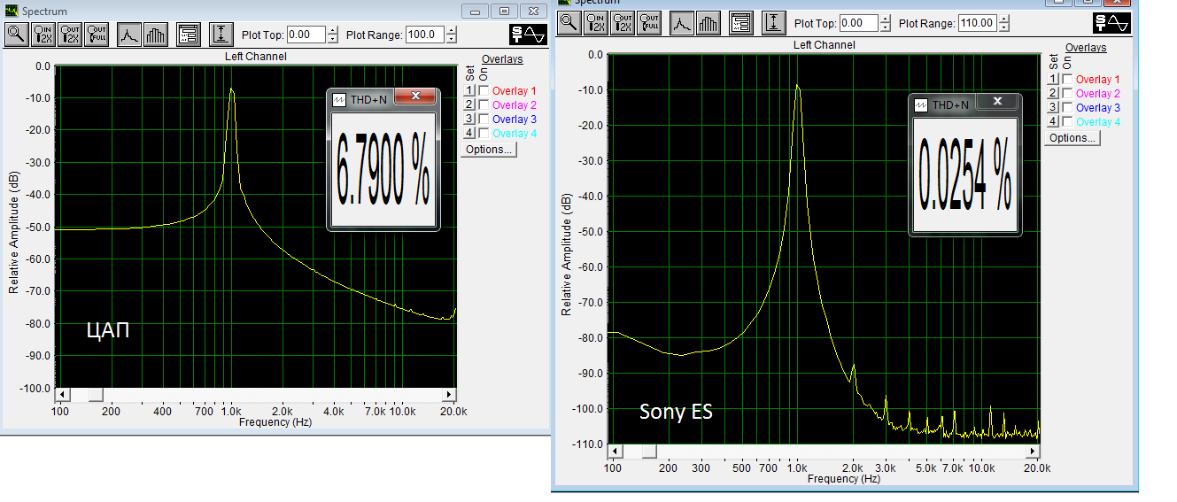Viewport: 1177px width, 502px height.
Task: Click Plot Range spinner arrows in left window
Action: [452, 35]
